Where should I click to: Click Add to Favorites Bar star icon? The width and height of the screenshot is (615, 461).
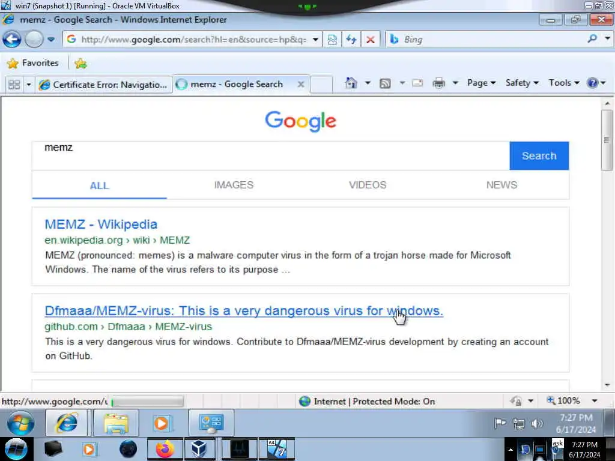coord(81,63)
